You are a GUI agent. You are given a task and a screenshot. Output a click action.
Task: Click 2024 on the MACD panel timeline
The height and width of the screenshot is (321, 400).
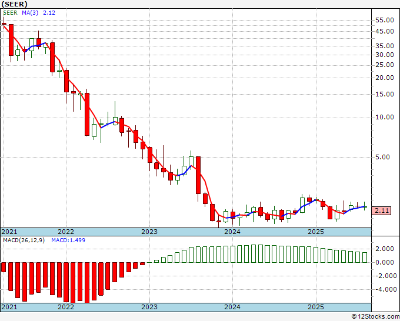click(x=232, y=307)
